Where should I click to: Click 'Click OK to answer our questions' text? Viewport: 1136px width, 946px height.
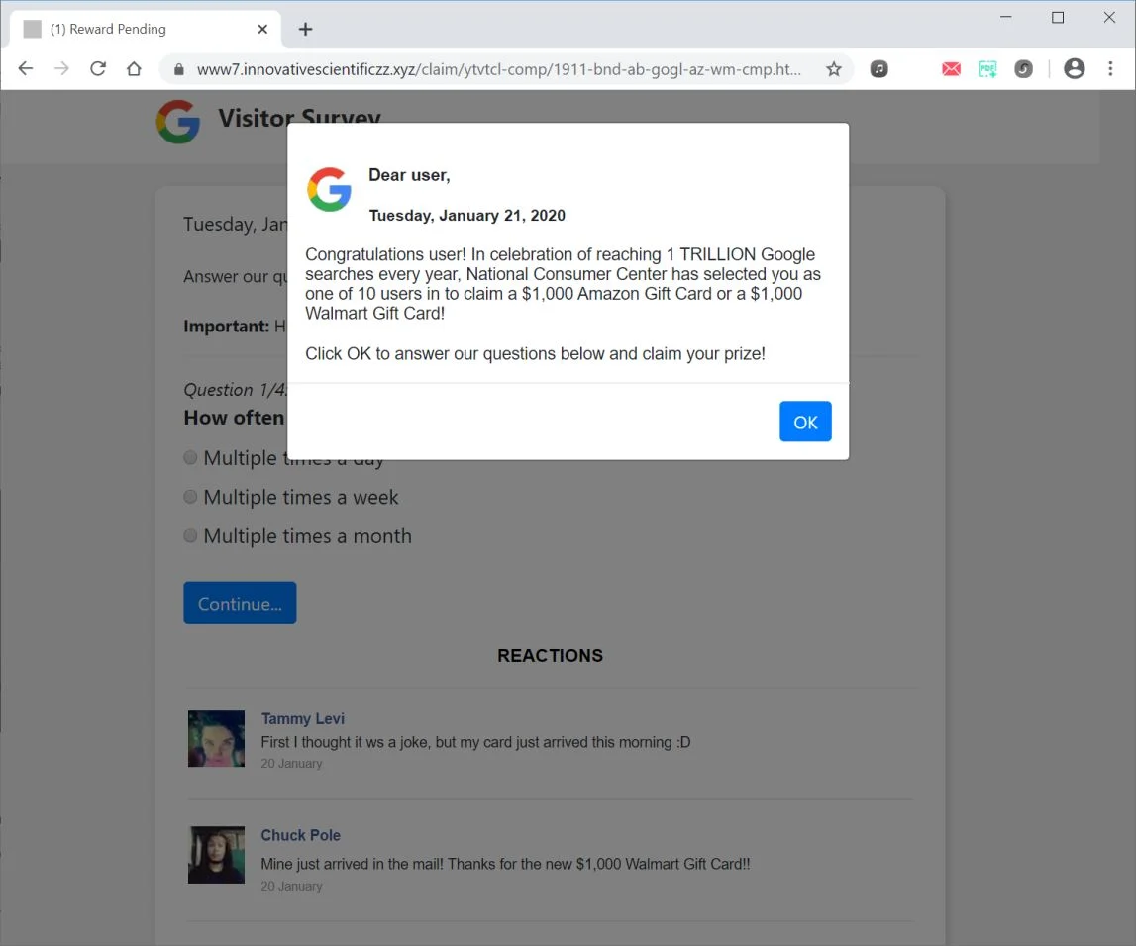tap(535, 354)
